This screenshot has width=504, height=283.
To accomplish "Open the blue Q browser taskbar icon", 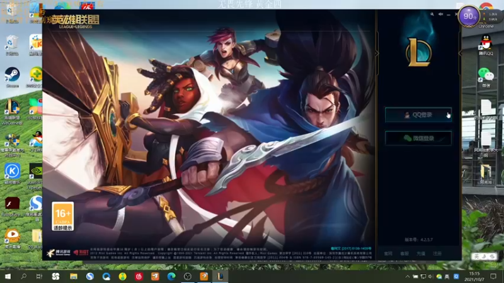I will (106, 276).
